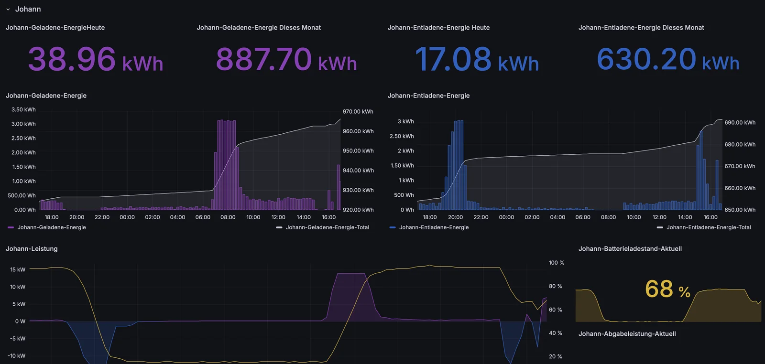
Task: Select the 887.70 kWh stat value
Action: tap(286, 59)
